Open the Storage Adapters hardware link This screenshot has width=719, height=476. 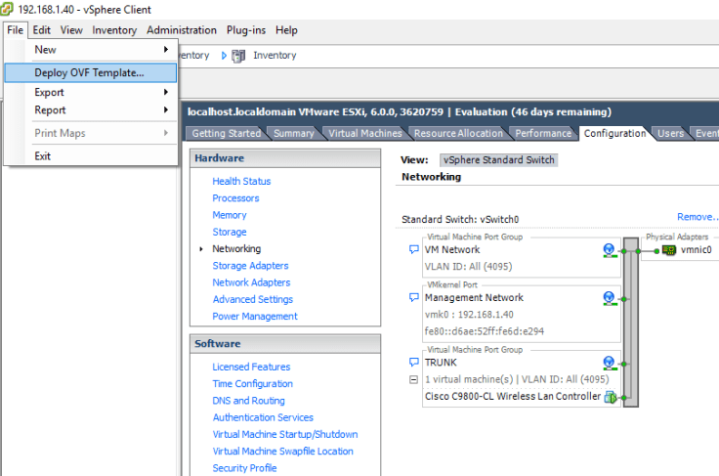click(x=250, y=266)
